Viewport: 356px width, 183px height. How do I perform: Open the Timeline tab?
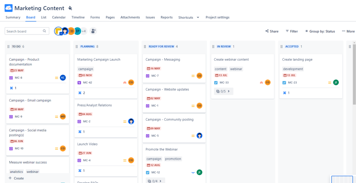tap(78, 17)
